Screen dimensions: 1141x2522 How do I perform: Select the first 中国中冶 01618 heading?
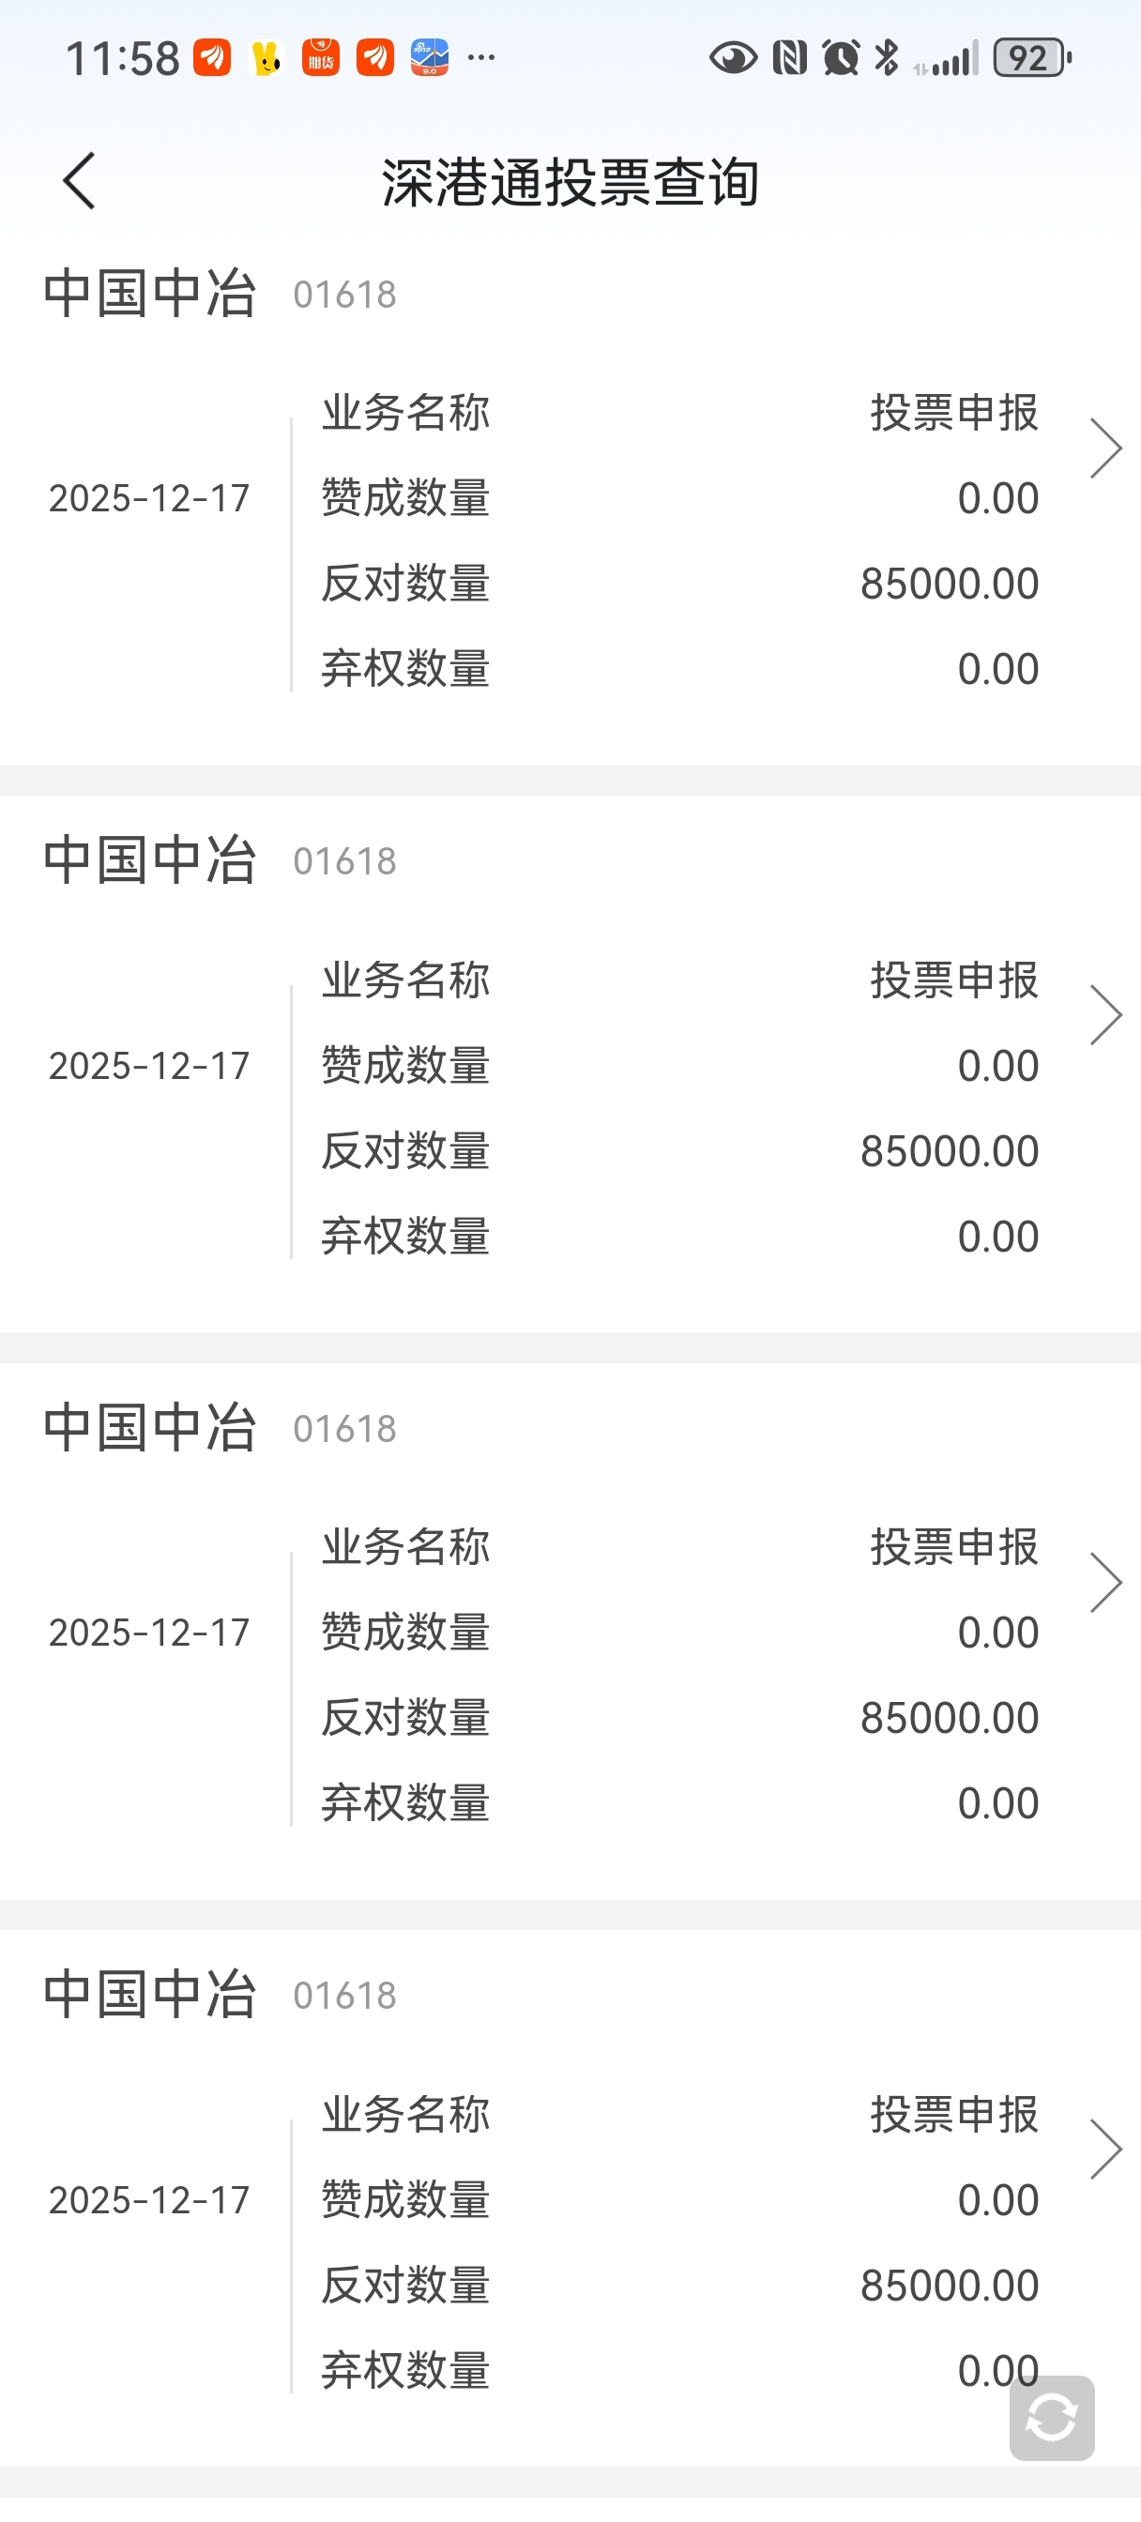(220, 294)
